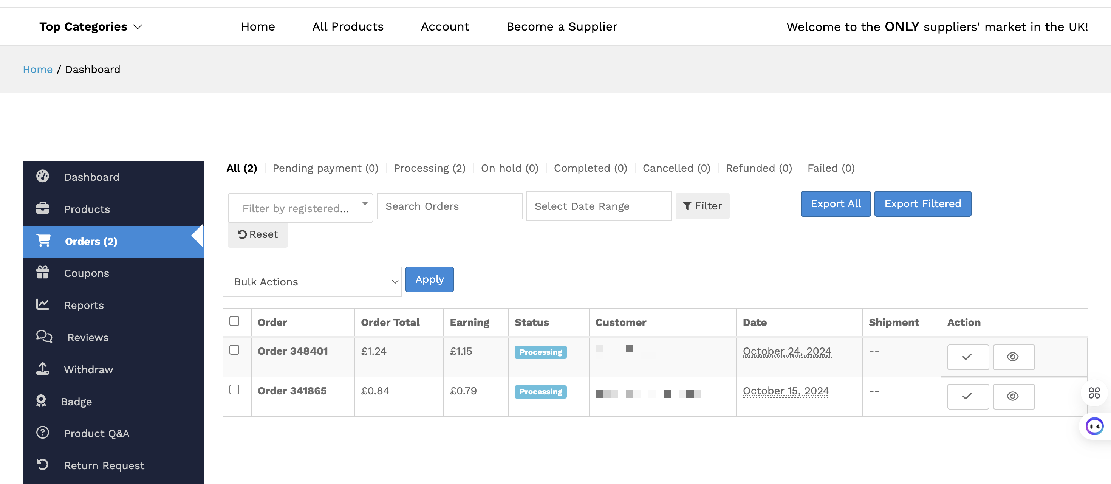
Task: Expand the Top Categories menu
Action: 91,27
